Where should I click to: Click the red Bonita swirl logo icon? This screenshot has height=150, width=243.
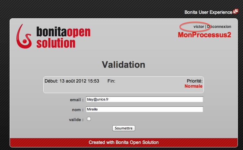pos(25,36)
